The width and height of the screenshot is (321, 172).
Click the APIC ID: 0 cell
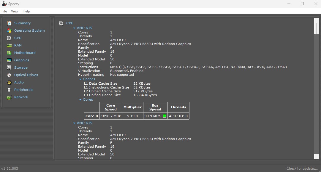click(178, 116)
